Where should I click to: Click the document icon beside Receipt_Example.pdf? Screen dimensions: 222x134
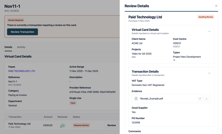click(136, 99)
